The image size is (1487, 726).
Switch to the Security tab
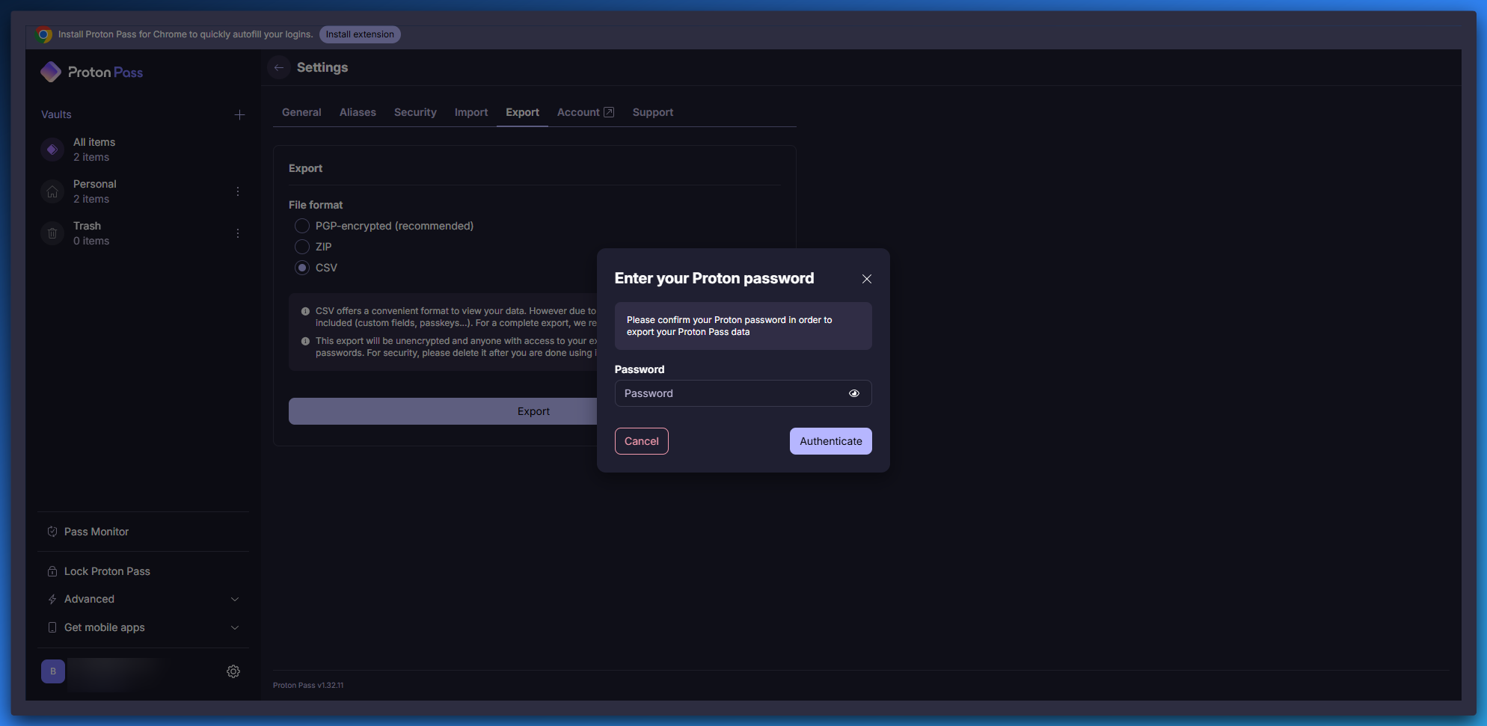(x=415, y=112)
